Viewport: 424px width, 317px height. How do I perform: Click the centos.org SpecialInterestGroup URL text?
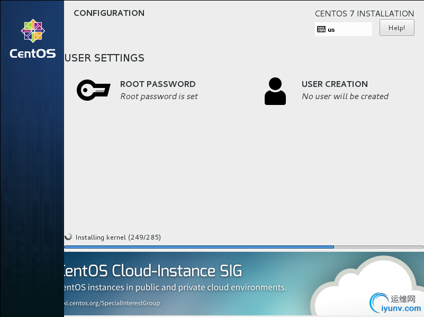click(112, 303)
